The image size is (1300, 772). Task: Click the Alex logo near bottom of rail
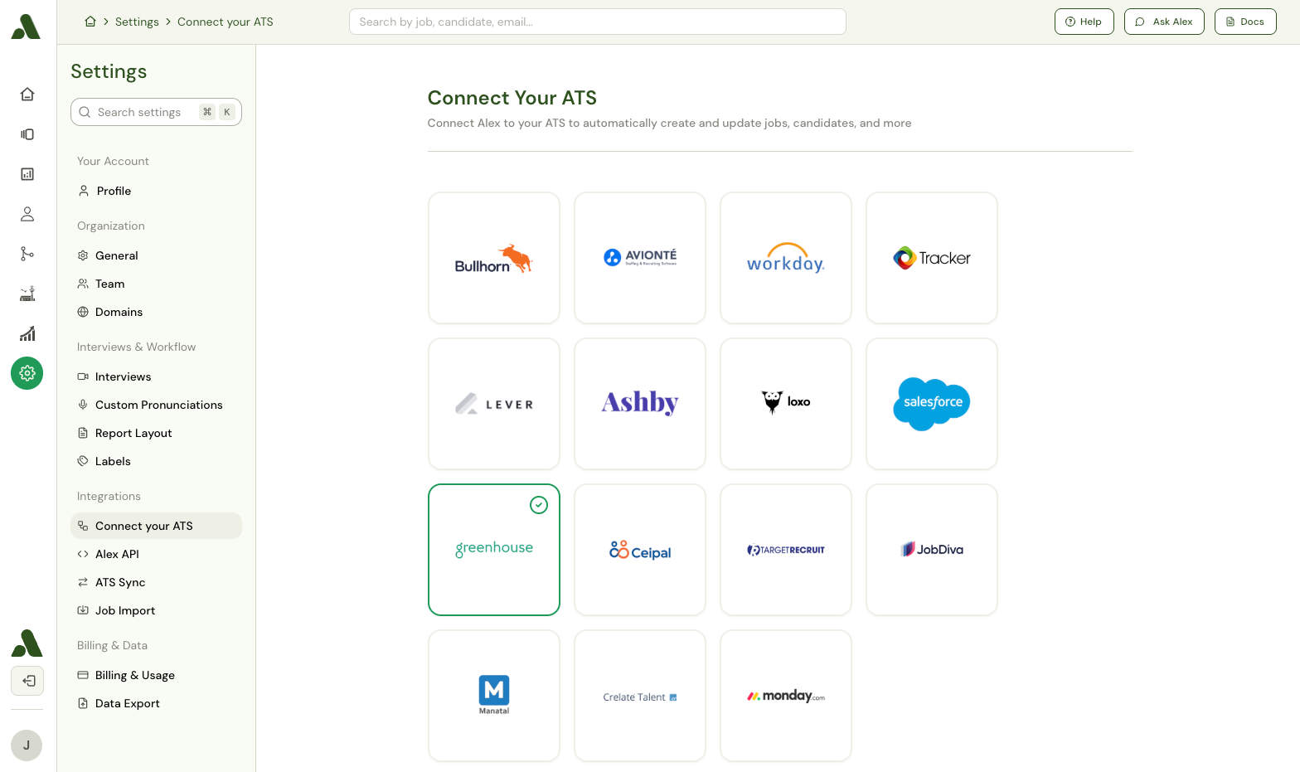point(27,643)
